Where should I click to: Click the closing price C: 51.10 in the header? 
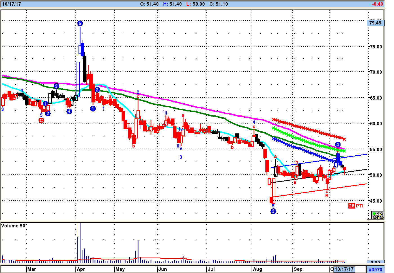pyautogui.click(x=219, y=4)
